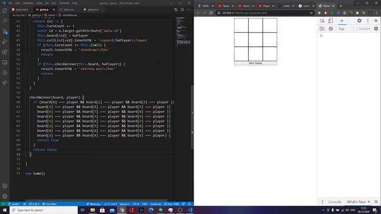Open the editor More Actions ellipsis
The width and height of the screenshot is (381, 214).
pos(189,10)
